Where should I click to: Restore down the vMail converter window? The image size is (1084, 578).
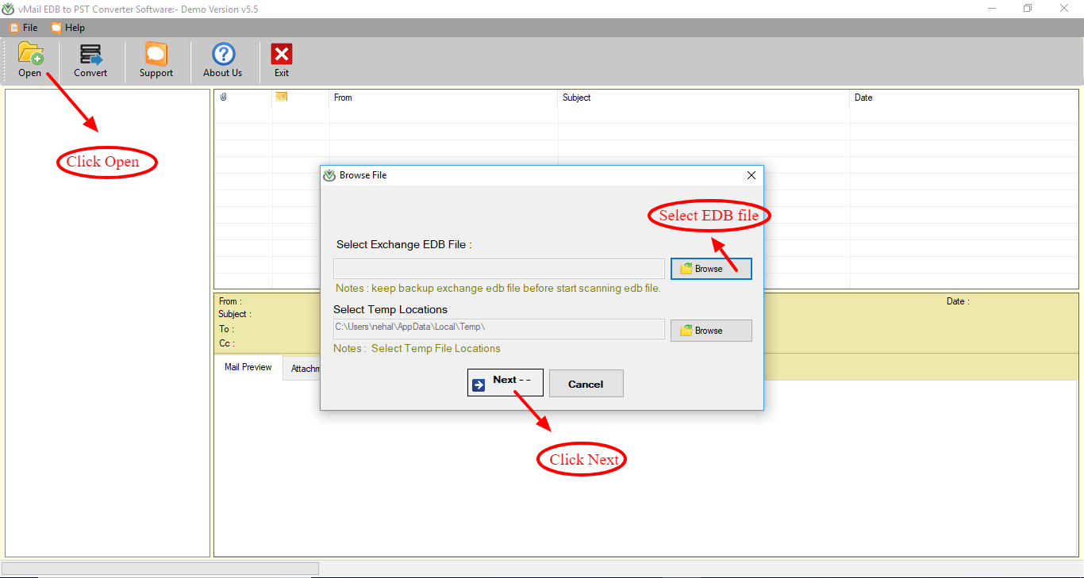[x=1028, y=9]
